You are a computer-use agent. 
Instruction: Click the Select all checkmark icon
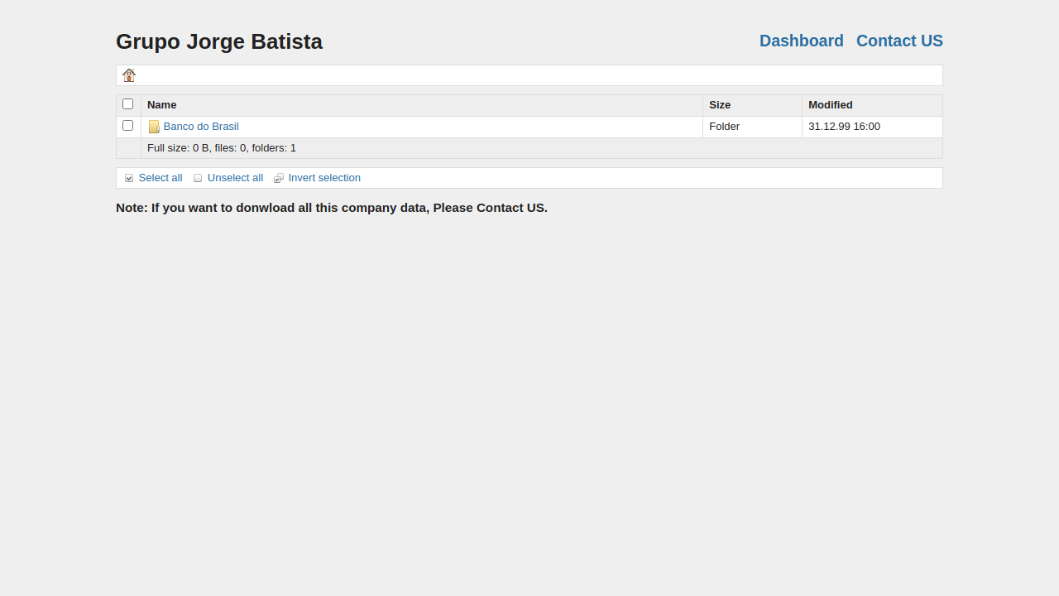tap(129, 178)
